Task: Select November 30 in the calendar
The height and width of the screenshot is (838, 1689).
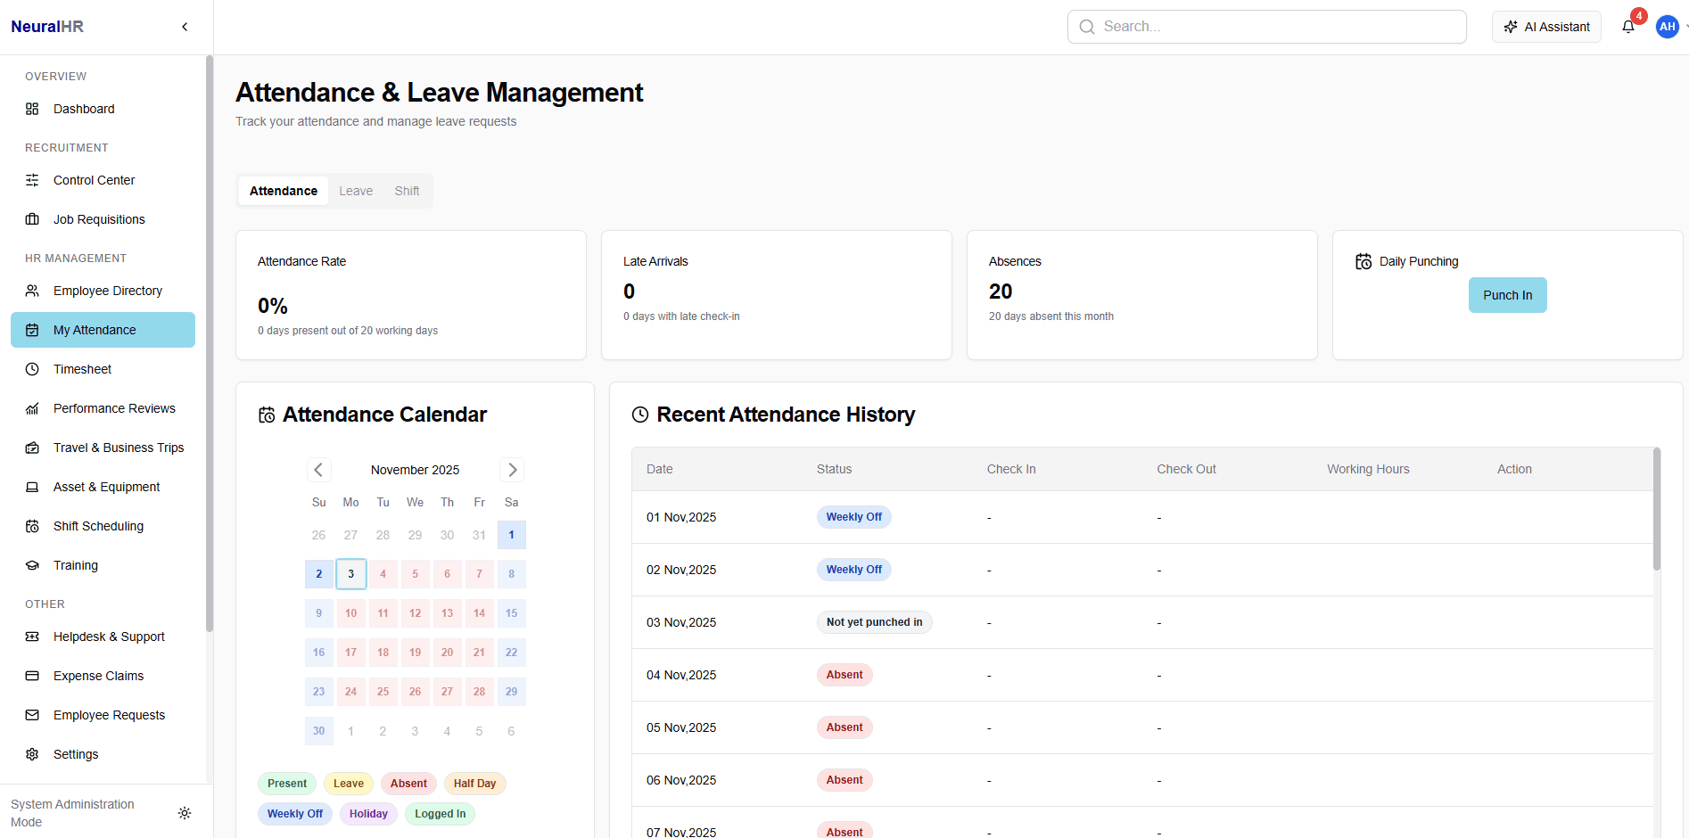Action: point(319,731)
